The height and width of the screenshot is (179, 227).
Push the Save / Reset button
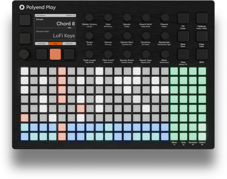[x=183, y=36]
